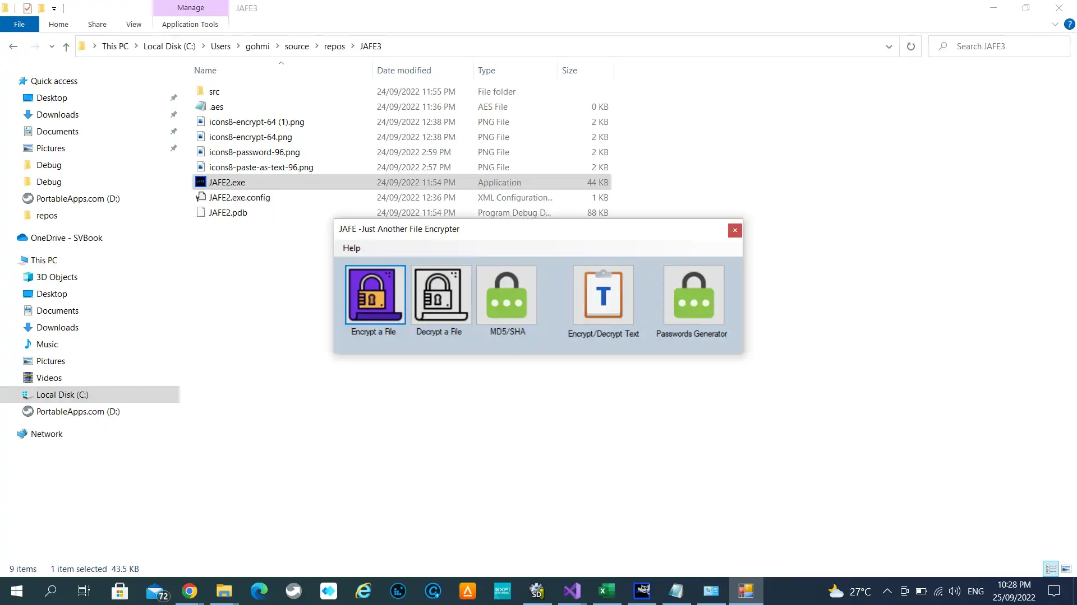Select the .aes file
The image size is (1077, 605).
tap(216, 106)
